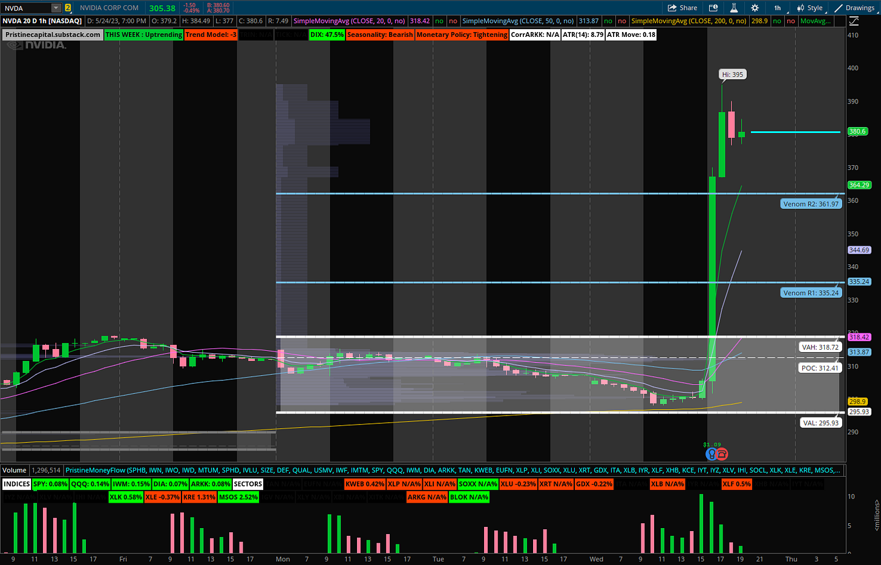This screenshot has width=881, height=565.
Task: Select the Venom R2: 361.97 level label
Action: click(x=811, y=204)
